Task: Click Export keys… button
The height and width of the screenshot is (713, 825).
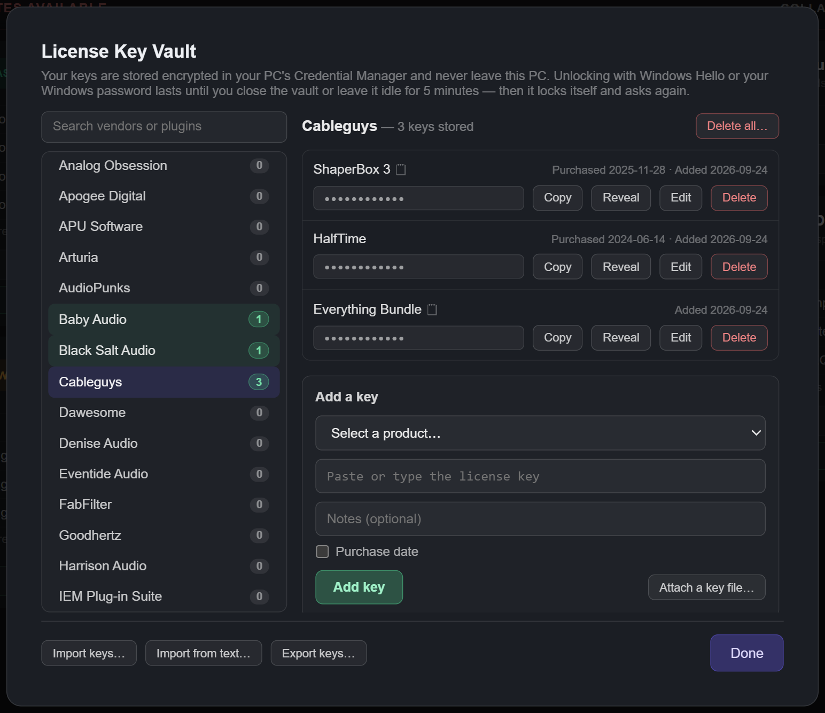Action: 318,653
